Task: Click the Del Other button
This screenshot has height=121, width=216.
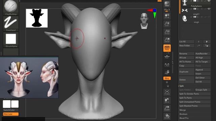Action: click(x=202, y=78)
